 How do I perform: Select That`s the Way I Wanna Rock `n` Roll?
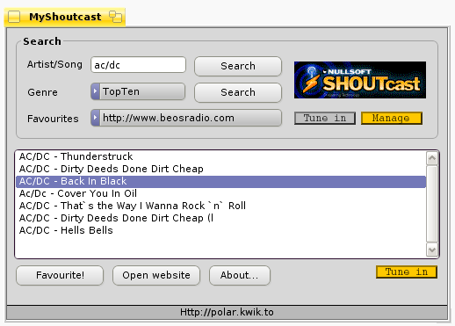pos(221,206)
